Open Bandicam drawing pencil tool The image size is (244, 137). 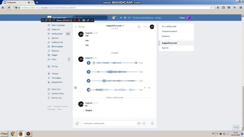88,20
